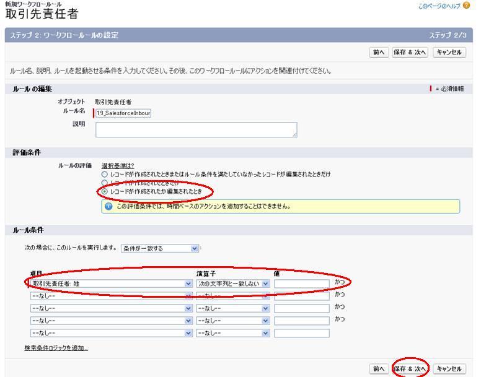Screen dimensions: 481x377
Task: Click the bottom '保存 & 次へ' button
Action: pyautogui.click(x=410, y=368)
